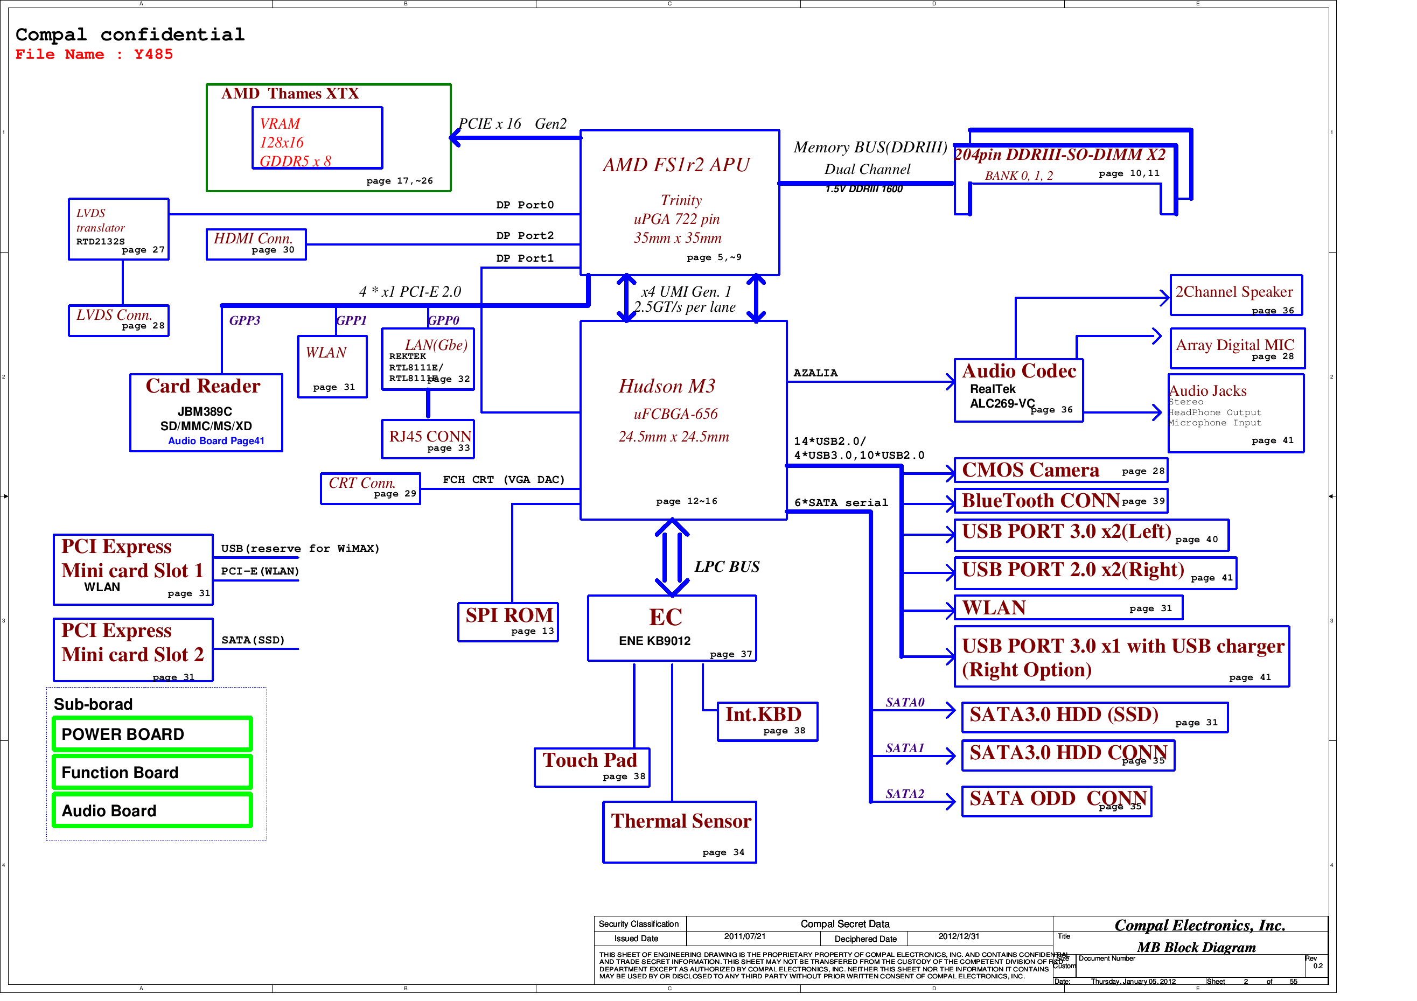Click the 'Compal confidential' heading

pyautogui.click(x=130, y=35)
